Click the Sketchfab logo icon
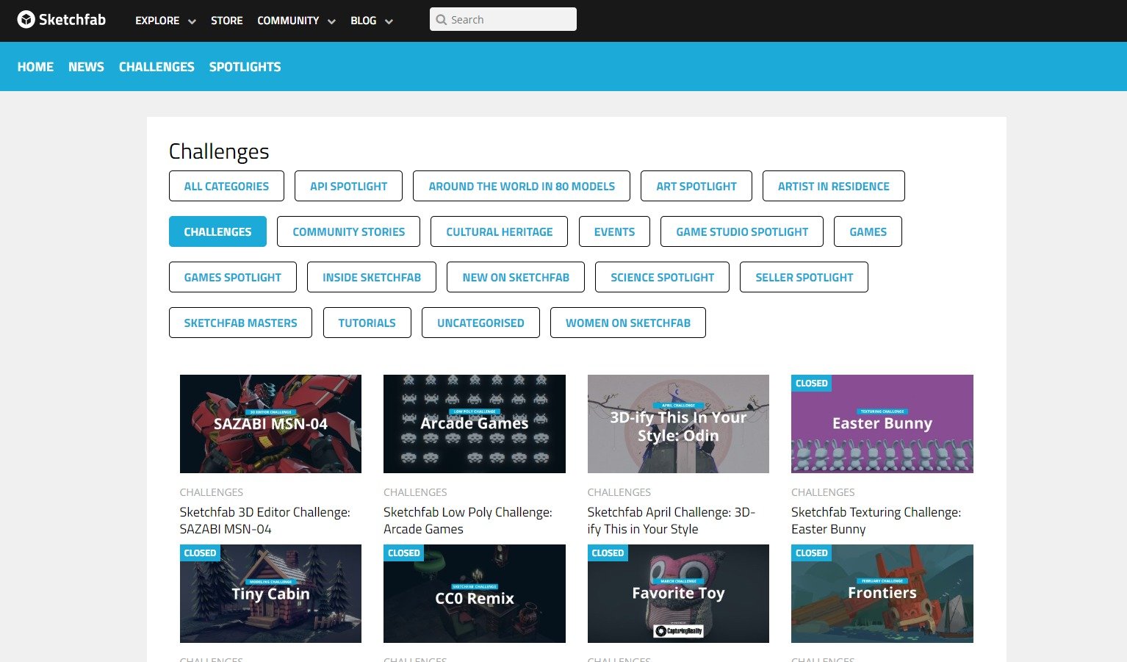 pyautogui.click(x=26, y=20)
